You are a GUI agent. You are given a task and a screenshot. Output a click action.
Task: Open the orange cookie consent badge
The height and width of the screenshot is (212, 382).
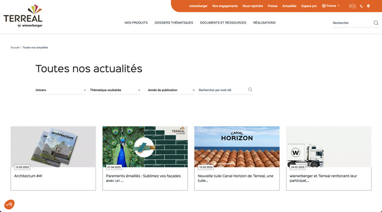[x=9, y=204]
